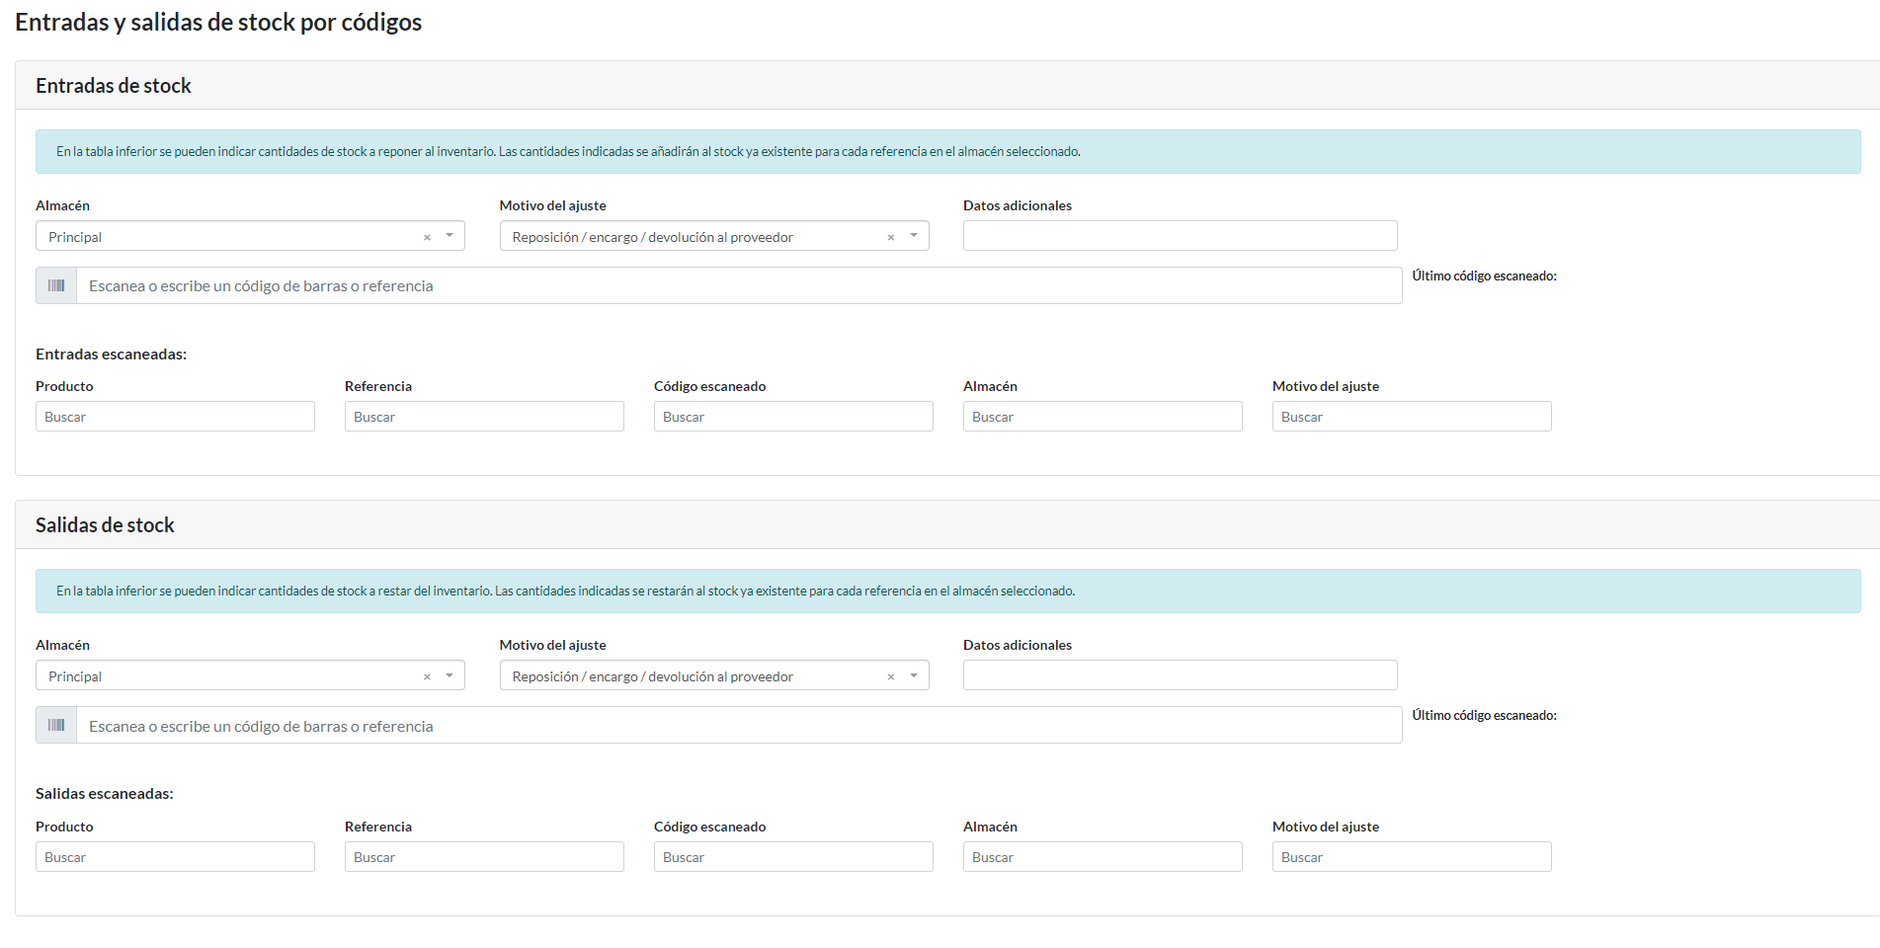The image size is (1880, 948).
Task: Clear Almacén selection in Salidas de stock
Action: tap(427, 676)
